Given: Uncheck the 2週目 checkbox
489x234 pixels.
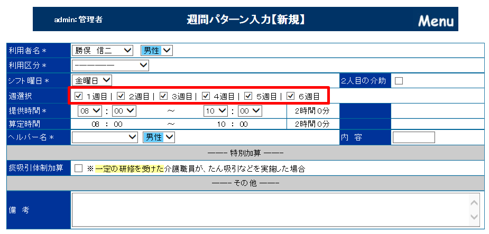Looking at the screenshot, I should 121,96.
